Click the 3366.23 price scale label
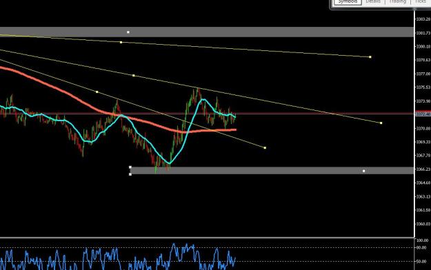 423,169
